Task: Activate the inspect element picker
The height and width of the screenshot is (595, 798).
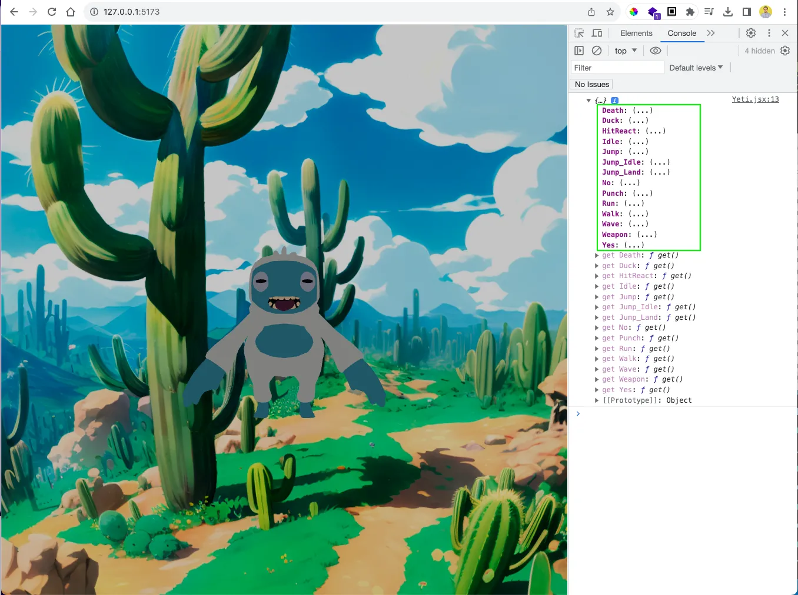Action: coord(579,33)
